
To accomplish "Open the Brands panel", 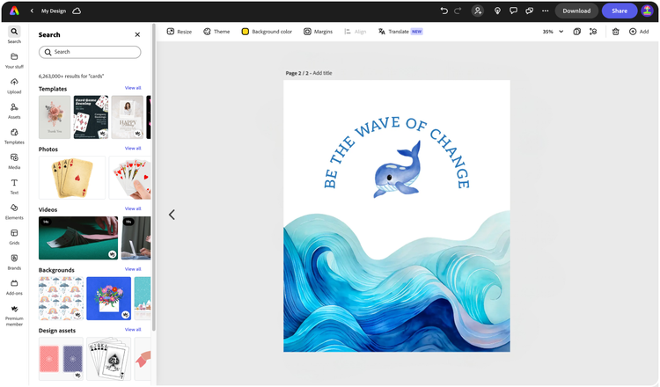I will coord(14,262).
